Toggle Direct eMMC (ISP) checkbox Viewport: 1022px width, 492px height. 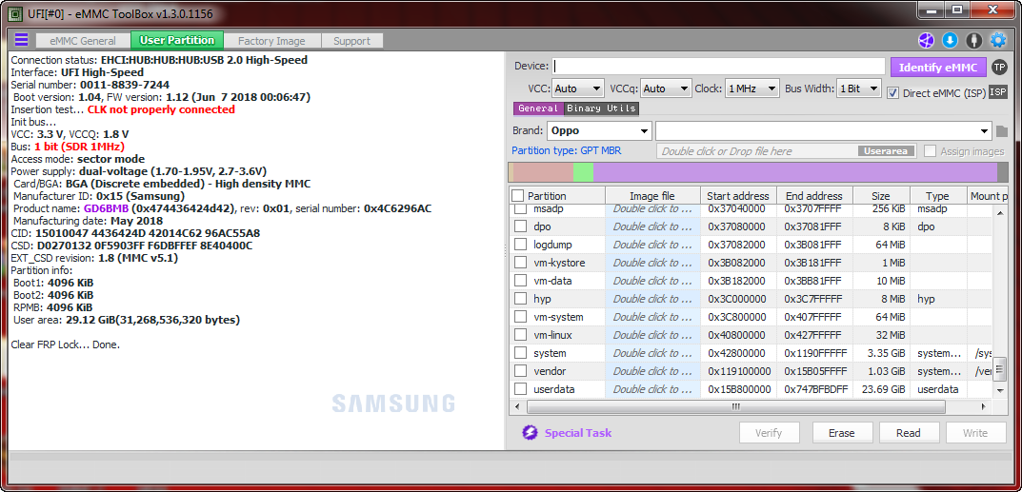pyautogui.click(x=893, y=92)
